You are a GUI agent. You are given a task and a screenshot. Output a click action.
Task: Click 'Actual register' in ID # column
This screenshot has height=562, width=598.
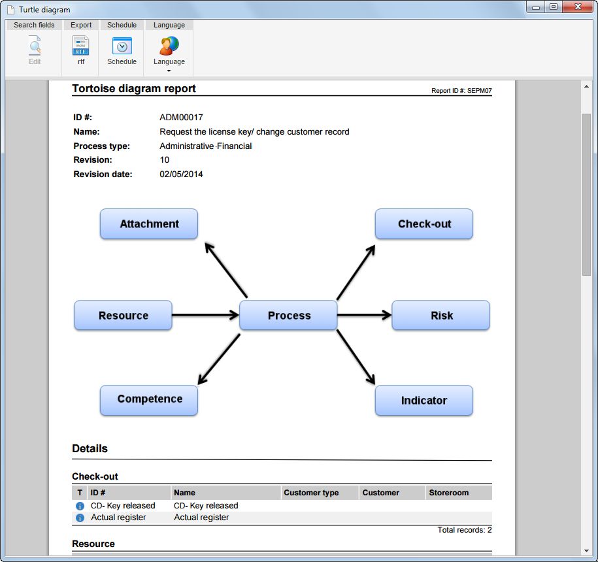coord(118,518)
